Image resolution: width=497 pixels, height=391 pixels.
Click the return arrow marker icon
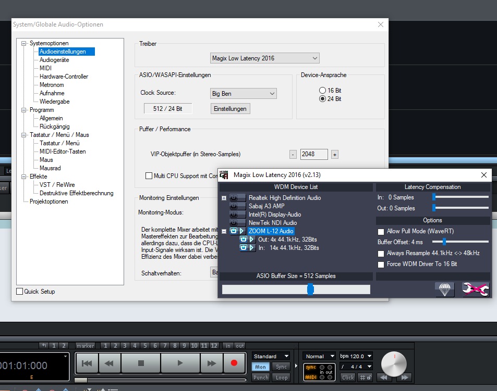tap(44, 346)
